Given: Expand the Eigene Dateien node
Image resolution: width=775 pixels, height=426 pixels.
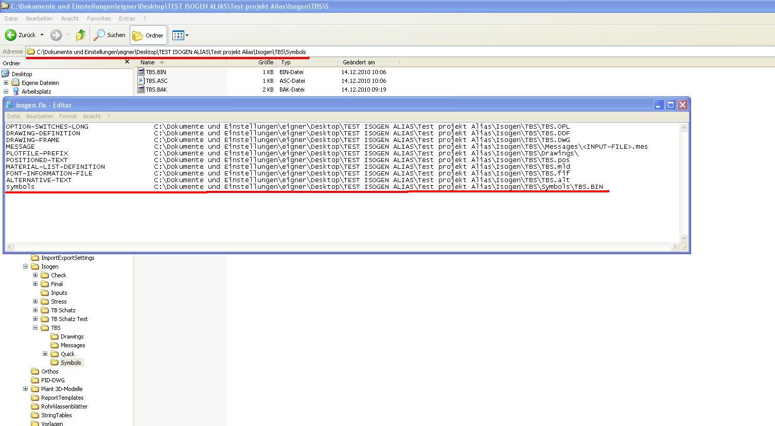Looking at the screenshot, I should (x=6, y=83).
